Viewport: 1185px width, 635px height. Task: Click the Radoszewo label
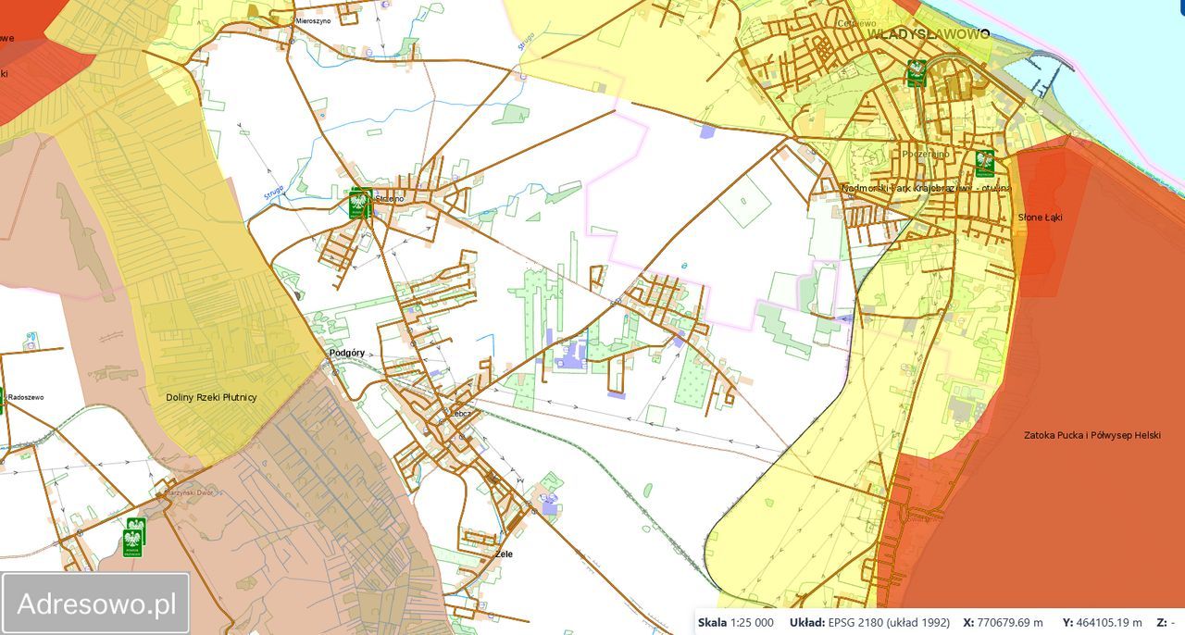pyautogui.click(x=26, y=397)
